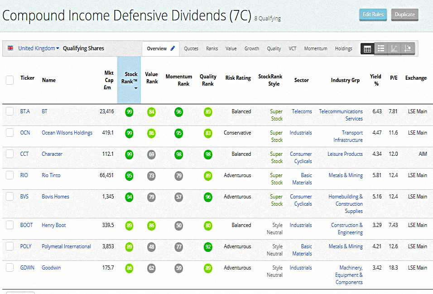The image size is (433, 294).
Task: Tick the checkbox for POLY row
Action: 10,246
